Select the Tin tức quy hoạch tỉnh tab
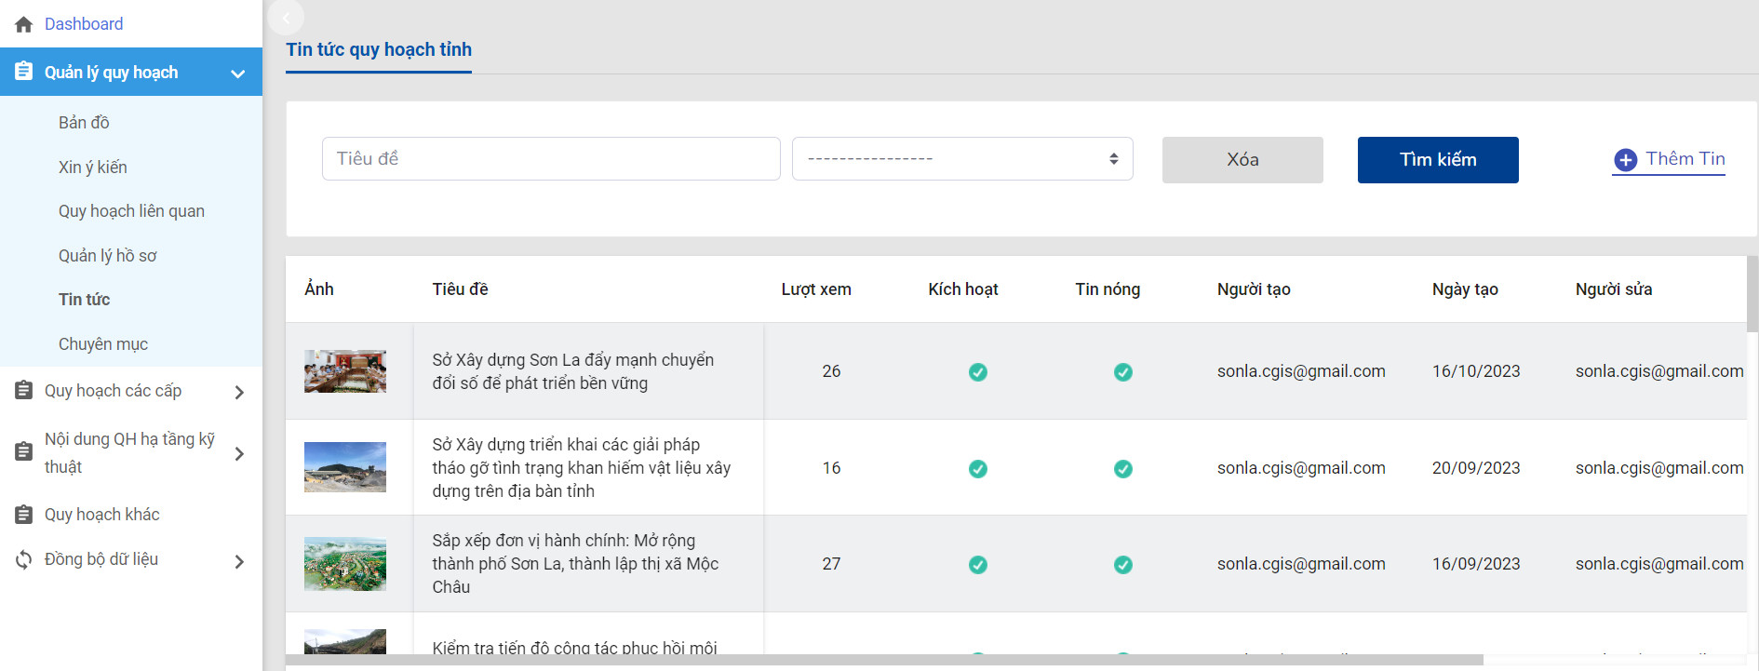The width and height of the screenshot is (1759, 671). (378, 50)
